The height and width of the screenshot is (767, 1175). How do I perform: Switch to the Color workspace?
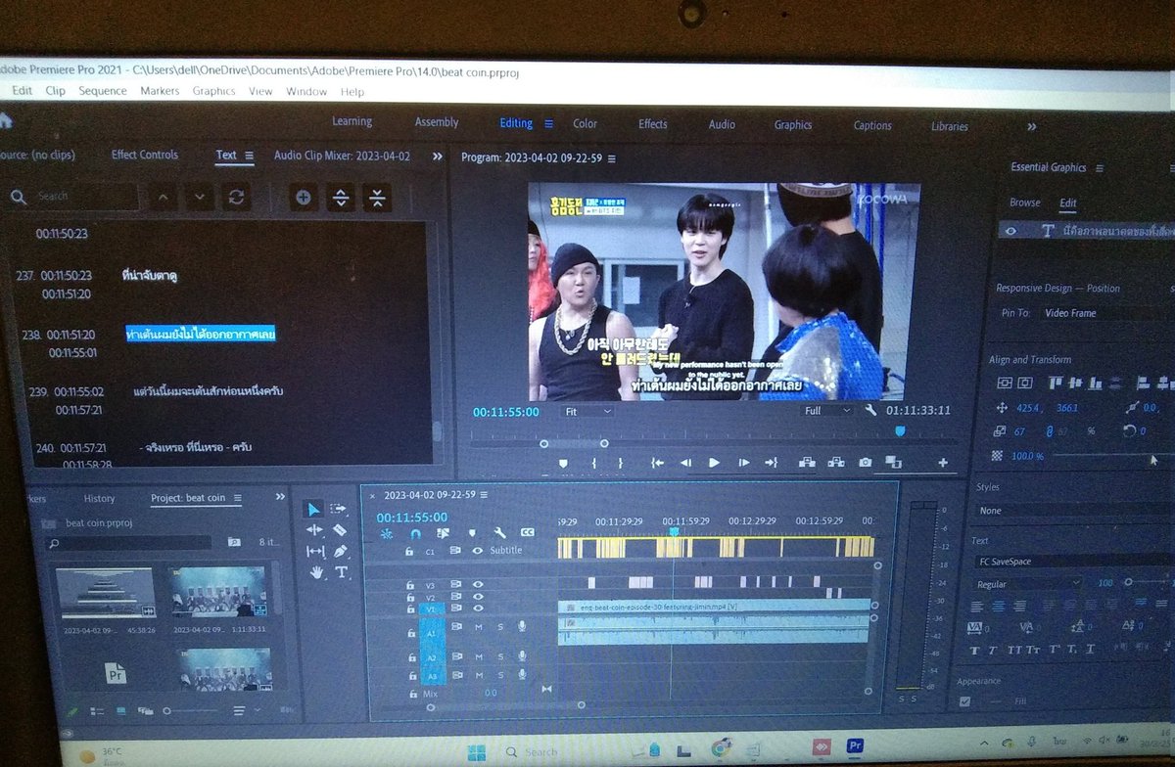click(585, 123)
